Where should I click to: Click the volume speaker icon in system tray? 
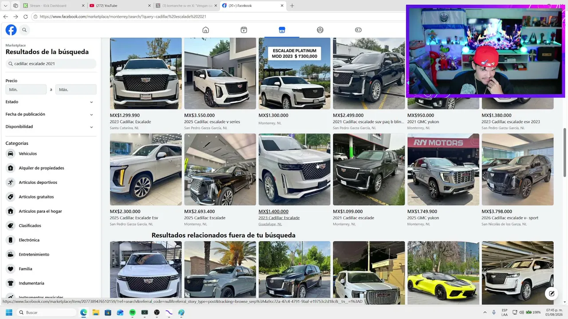click(x=521, y=312)
